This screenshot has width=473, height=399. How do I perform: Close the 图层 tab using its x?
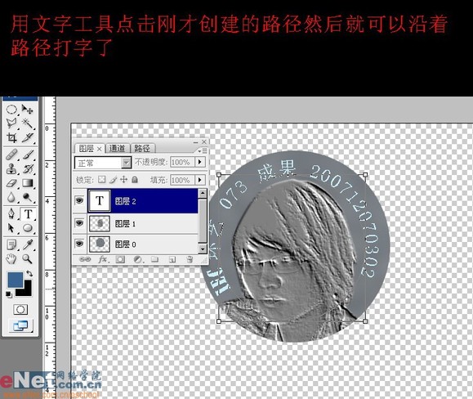99,149
